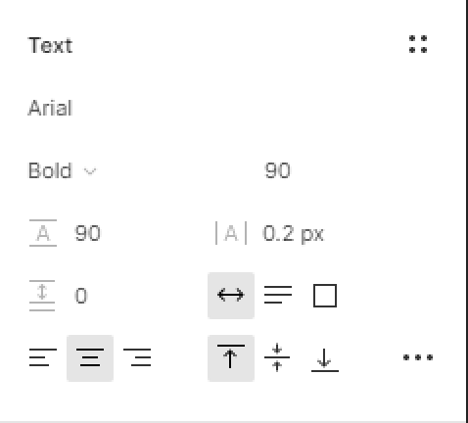The width and height of the screenshot is (468, 423).
Task: Align text to top
Action: (x=231, y=358)
